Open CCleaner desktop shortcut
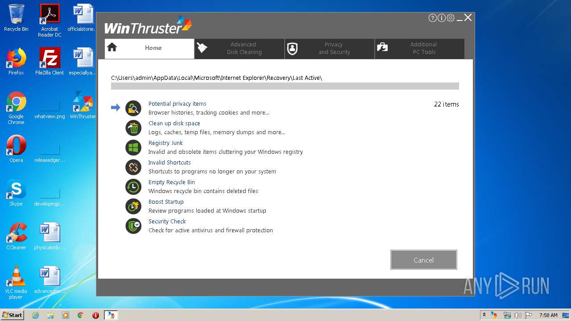 pyautogui.click(x=16, y=236)
